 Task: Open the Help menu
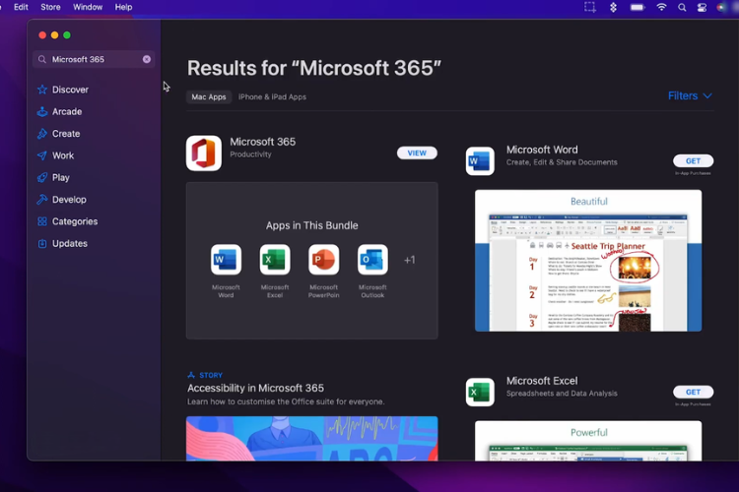pyautogui.click(x=123, y=7)
